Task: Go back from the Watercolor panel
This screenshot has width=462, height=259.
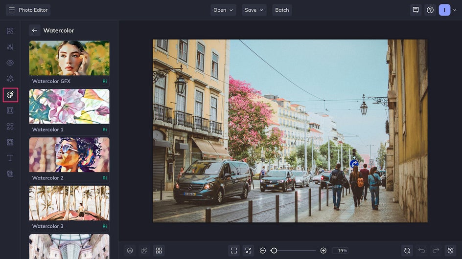Action: [34, 30]
